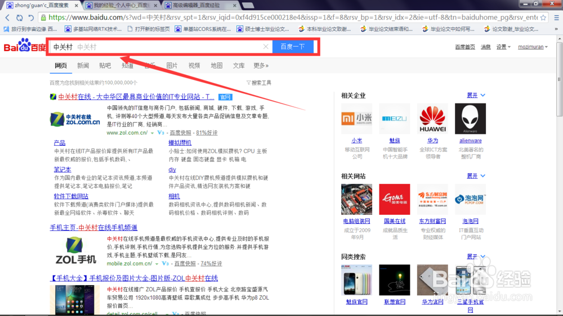Open the dropdown arrow after mobile.zol.com.cn/
This screenshot has width=563, height=316.
(x=157, y=264)
